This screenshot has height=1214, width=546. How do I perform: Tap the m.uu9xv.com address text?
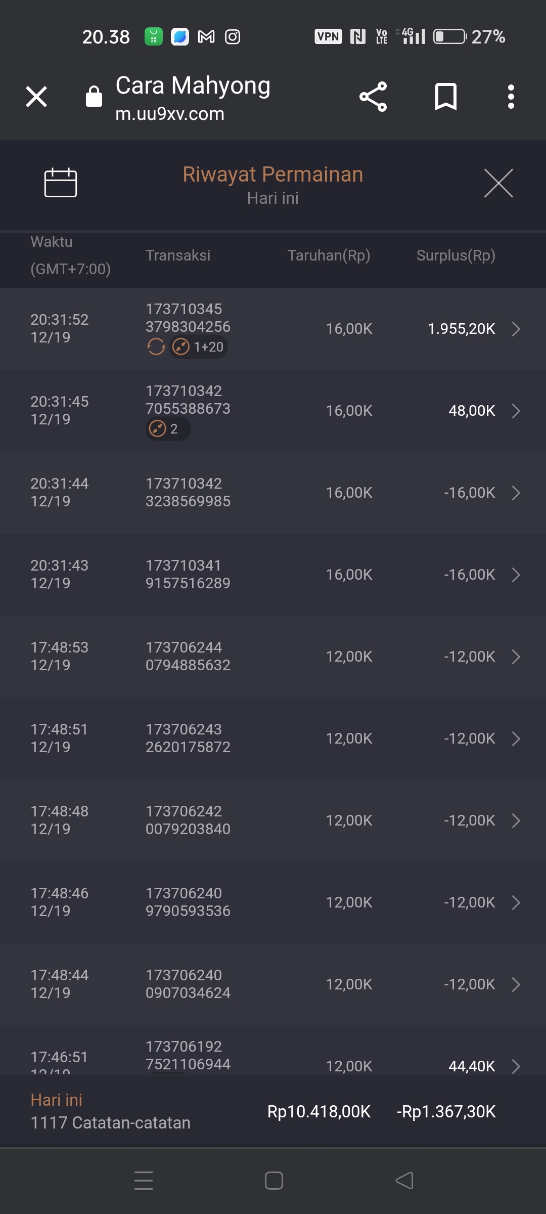170,114
